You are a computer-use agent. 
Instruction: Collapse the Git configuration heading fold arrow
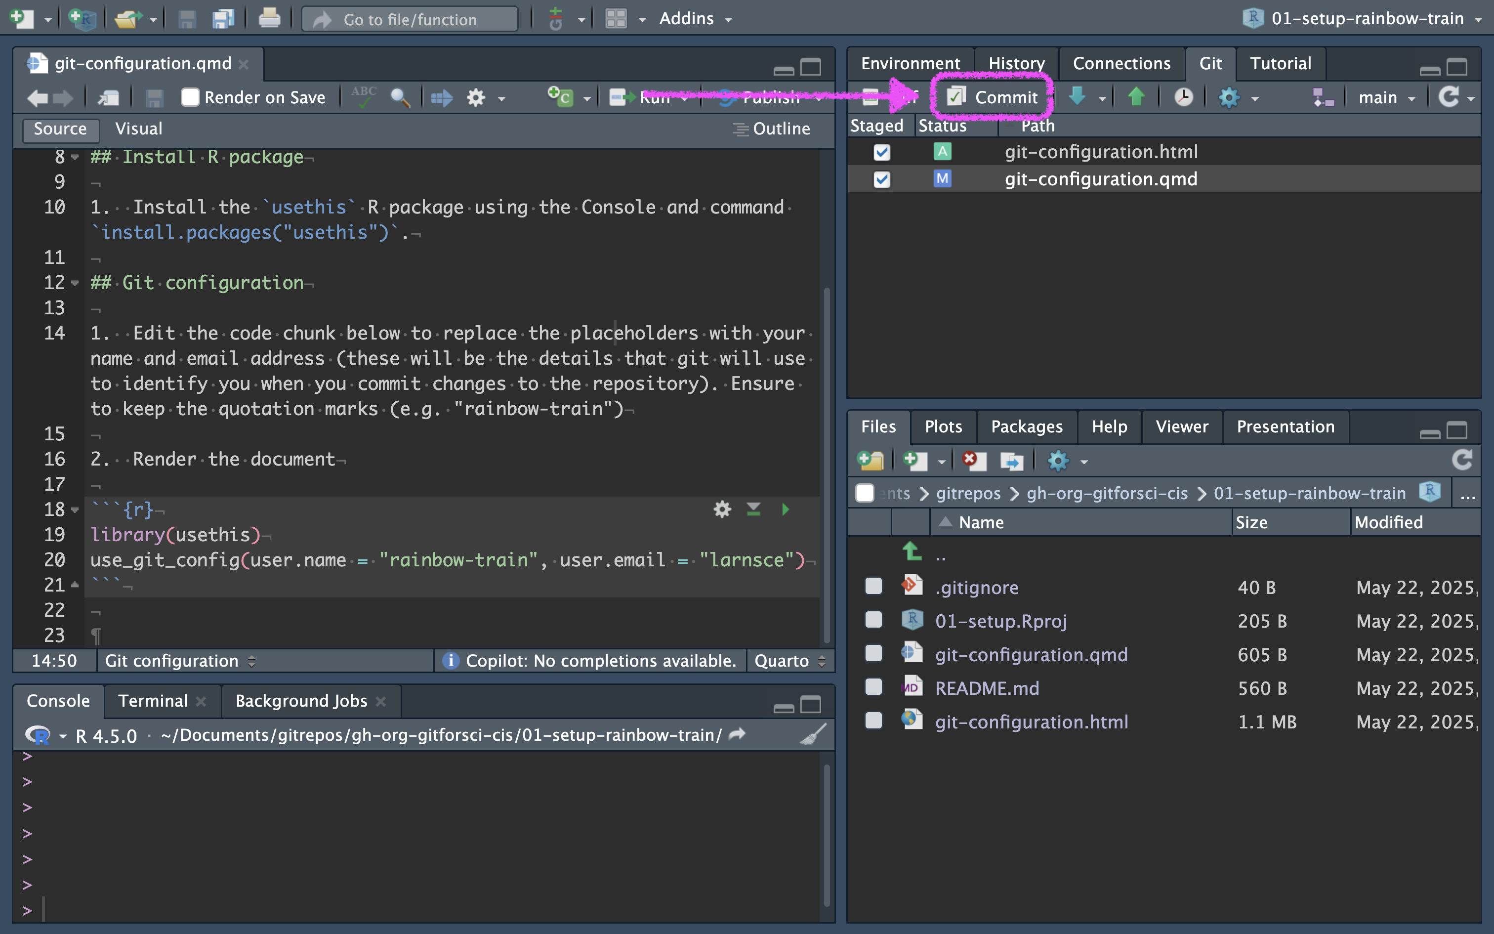(x=75, y=283)
